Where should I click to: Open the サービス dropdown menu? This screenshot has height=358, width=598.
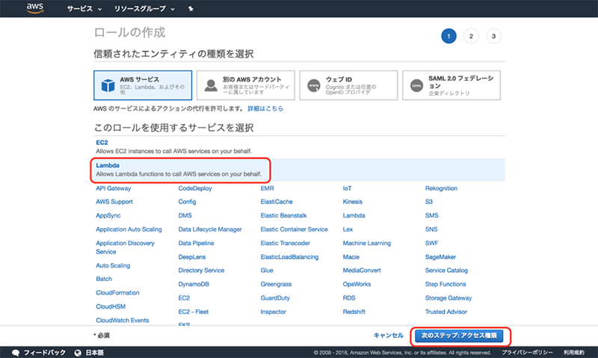pyautogui.click(x=84, y=9)
